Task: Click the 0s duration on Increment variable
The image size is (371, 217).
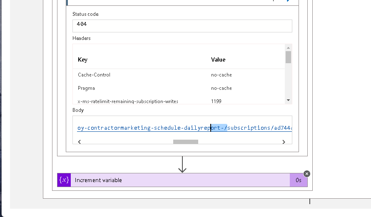Action: 299,180
